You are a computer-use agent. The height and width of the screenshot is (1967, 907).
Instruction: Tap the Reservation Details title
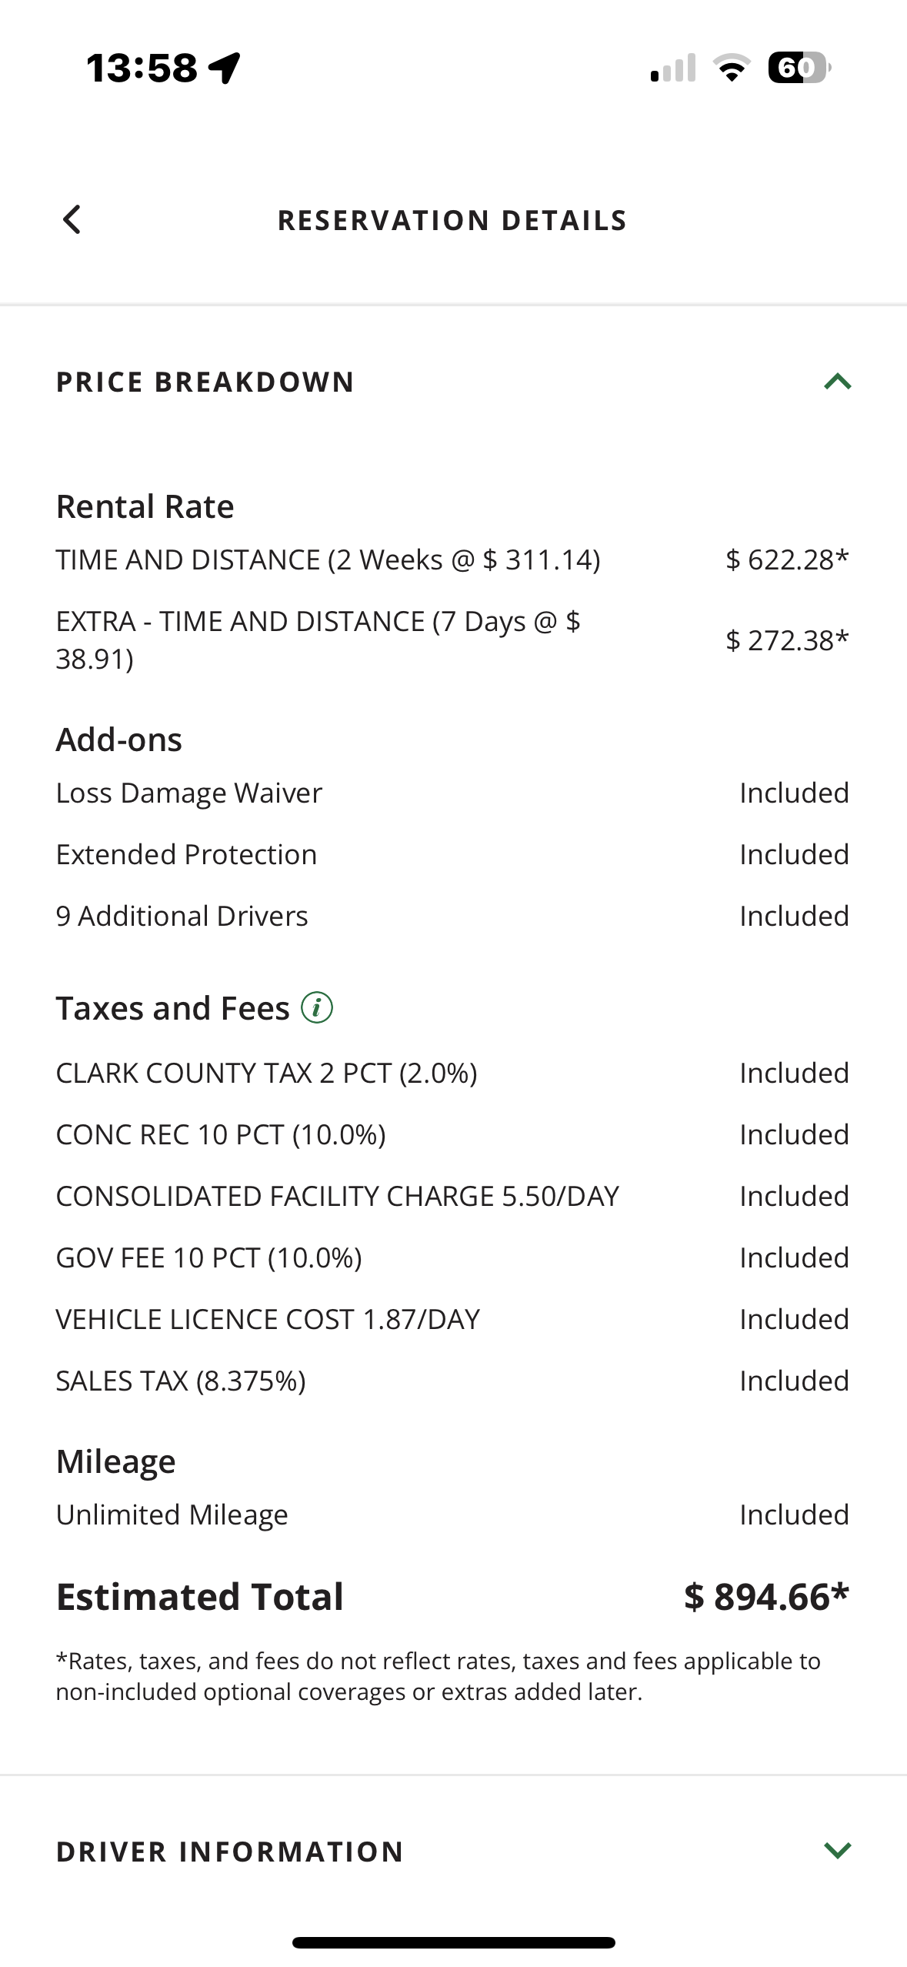(x=452, y=221)
